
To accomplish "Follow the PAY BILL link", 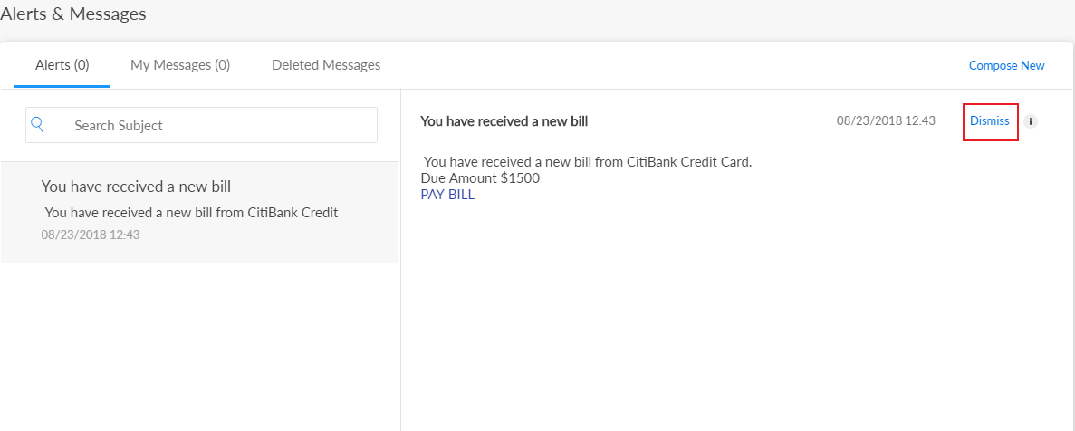I will [447, 194].
